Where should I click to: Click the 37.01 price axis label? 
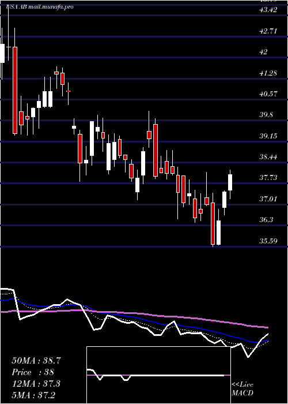(268, 199)
